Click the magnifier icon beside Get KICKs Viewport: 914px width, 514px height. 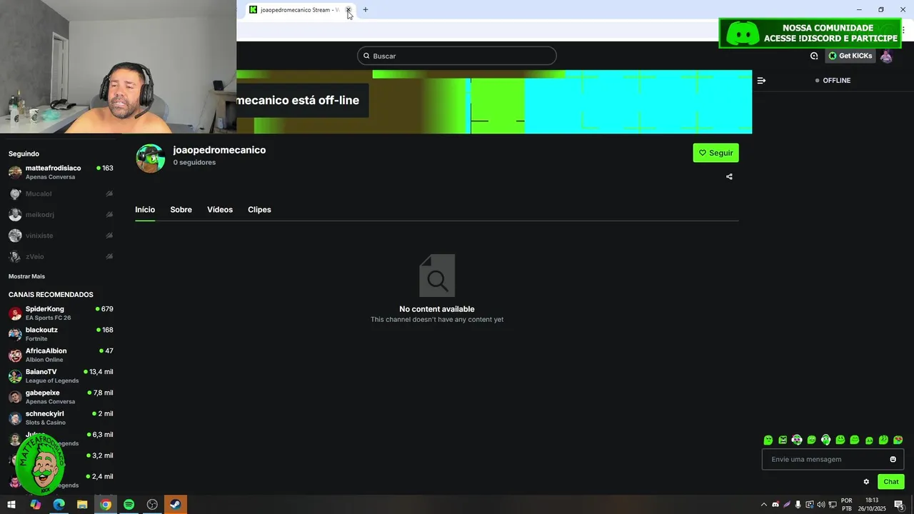[x=814, y=56]
